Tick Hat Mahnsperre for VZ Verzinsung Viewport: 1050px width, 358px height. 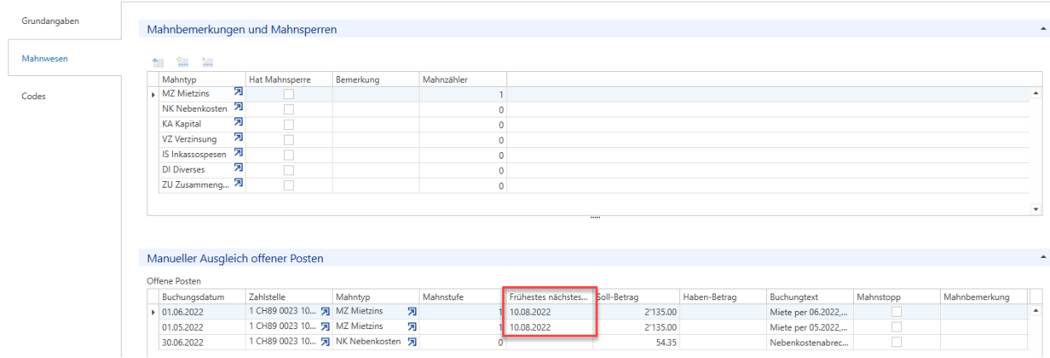(x=289, y=140)
